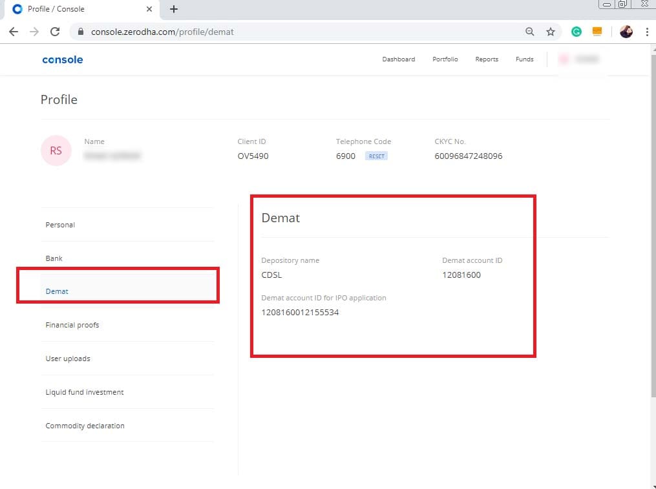Click the depository name CDSL
Screen dimensions: 656x489
pos(271,275)
